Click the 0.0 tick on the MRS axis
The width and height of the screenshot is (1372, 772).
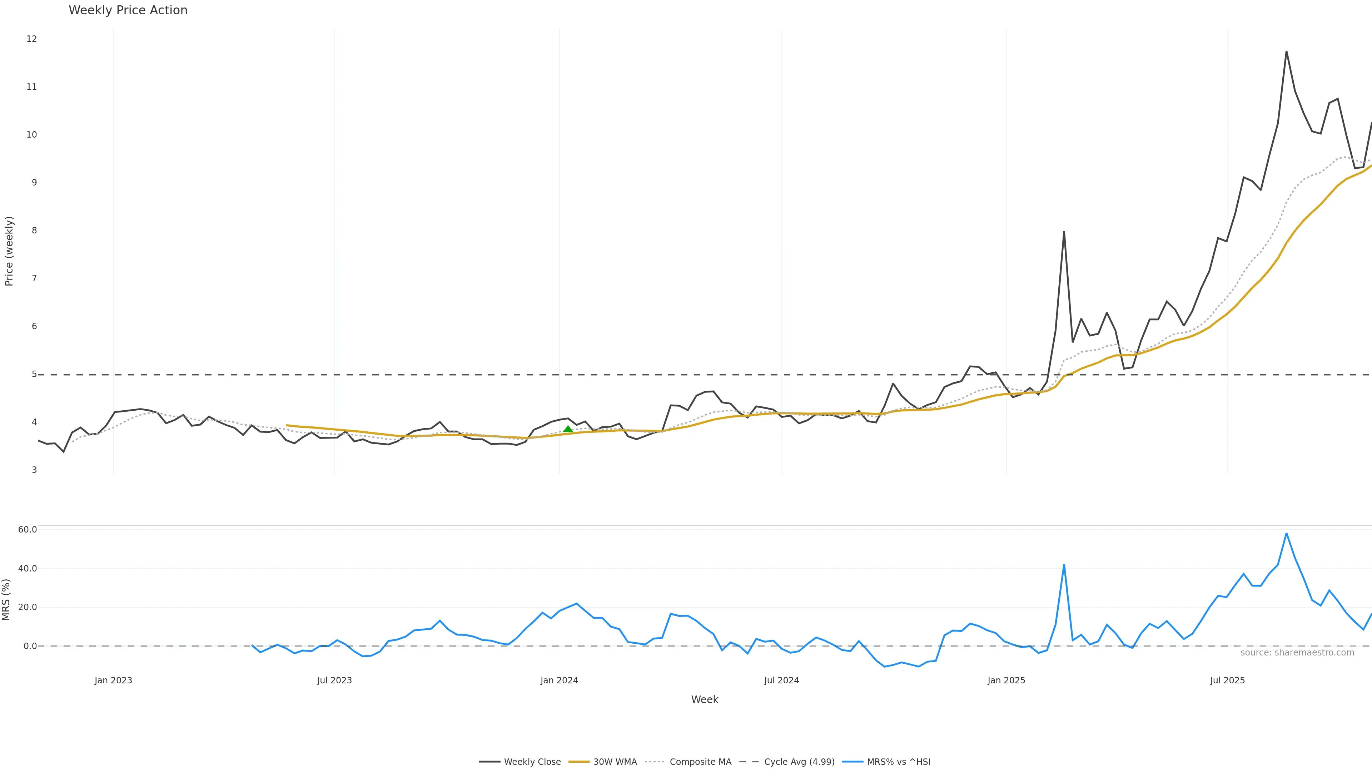click(30, 646)
